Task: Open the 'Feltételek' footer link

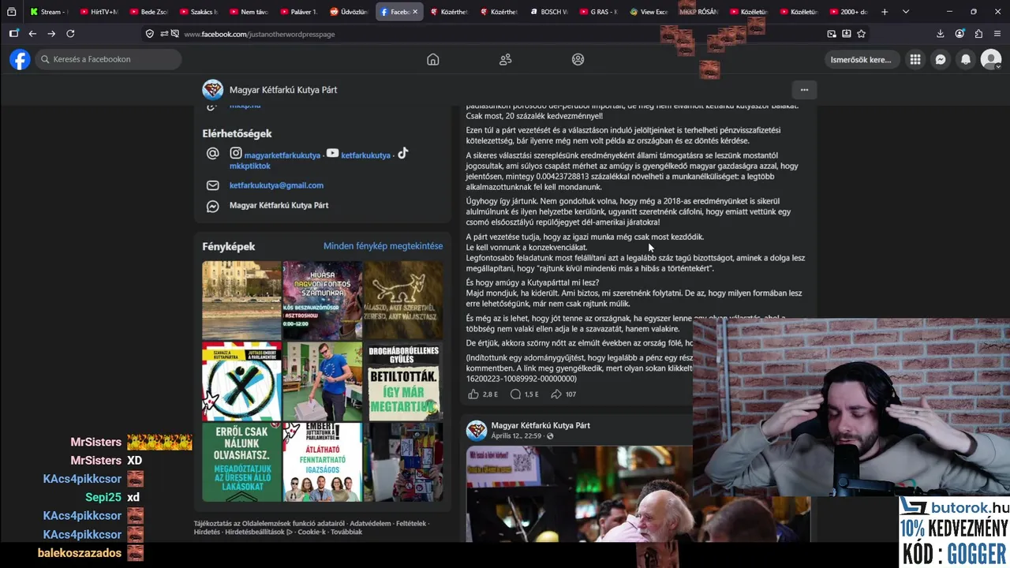Action: tap(411, 524)
